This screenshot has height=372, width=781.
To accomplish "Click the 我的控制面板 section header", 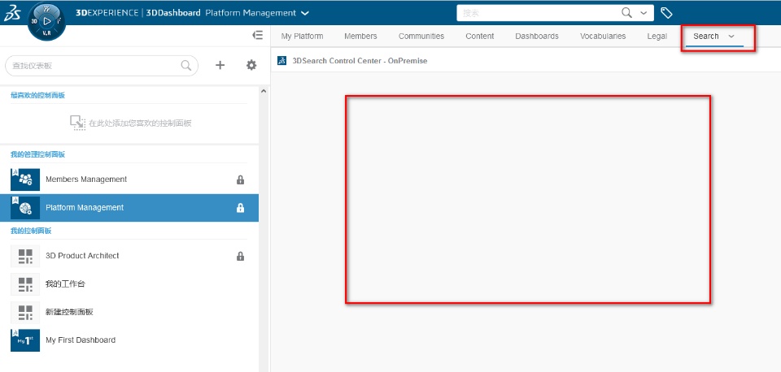I will pos(31,231).
